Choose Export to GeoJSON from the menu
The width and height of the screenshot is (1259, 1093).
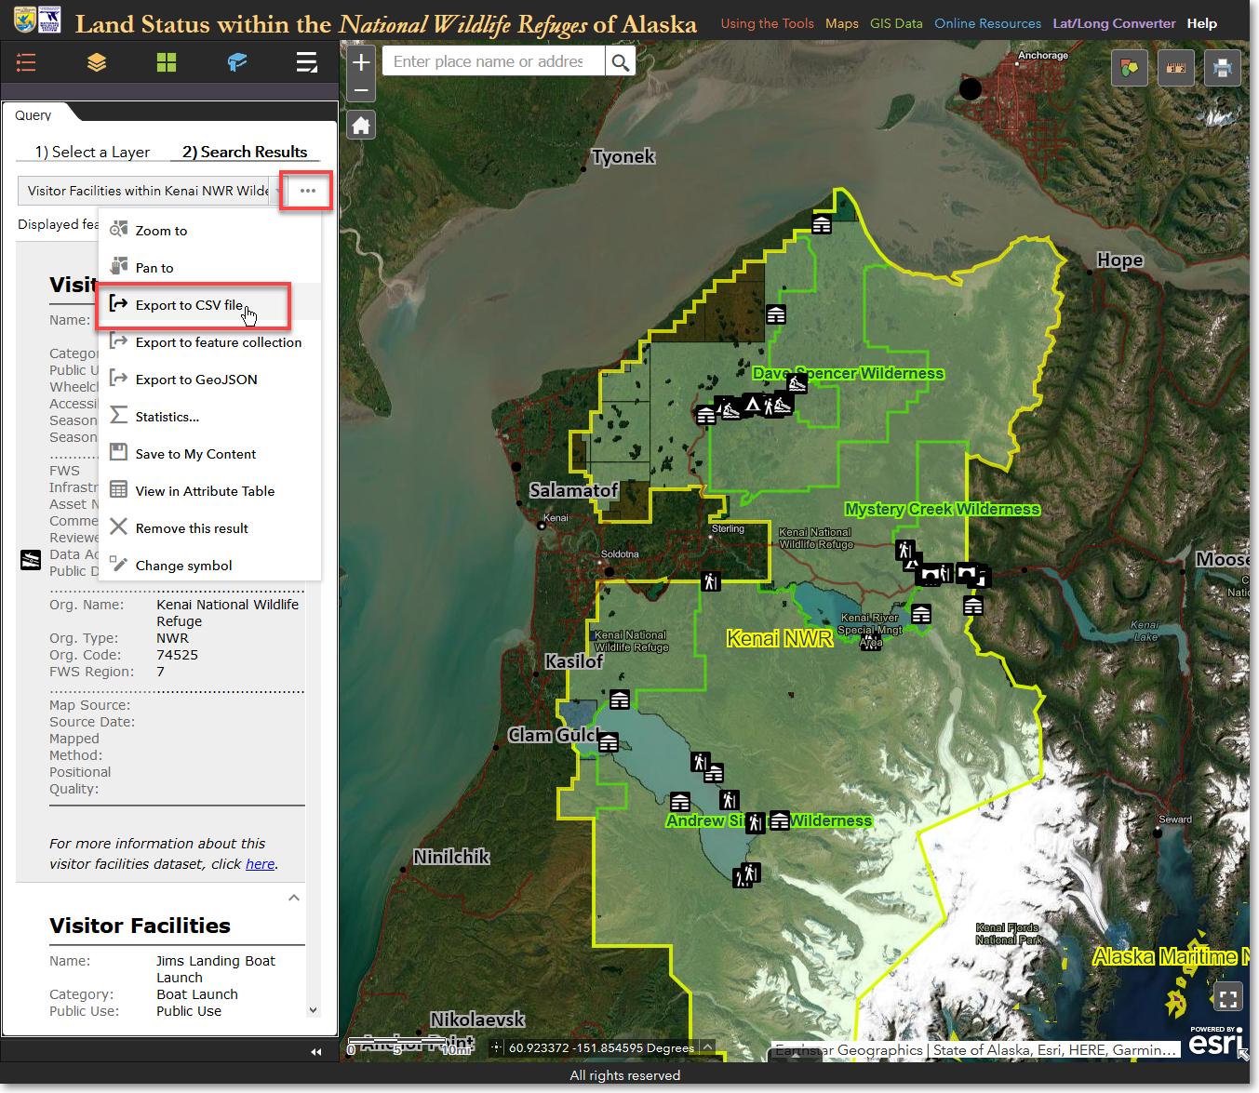click(196, 380)
